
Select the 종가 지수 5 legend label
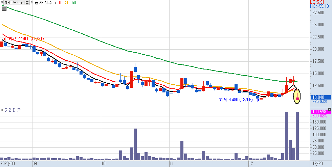pos(45,3)
